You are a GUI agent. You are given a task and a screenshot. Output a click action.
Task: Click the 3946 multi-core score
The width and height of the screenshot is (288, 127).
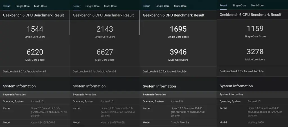[178, 52]
